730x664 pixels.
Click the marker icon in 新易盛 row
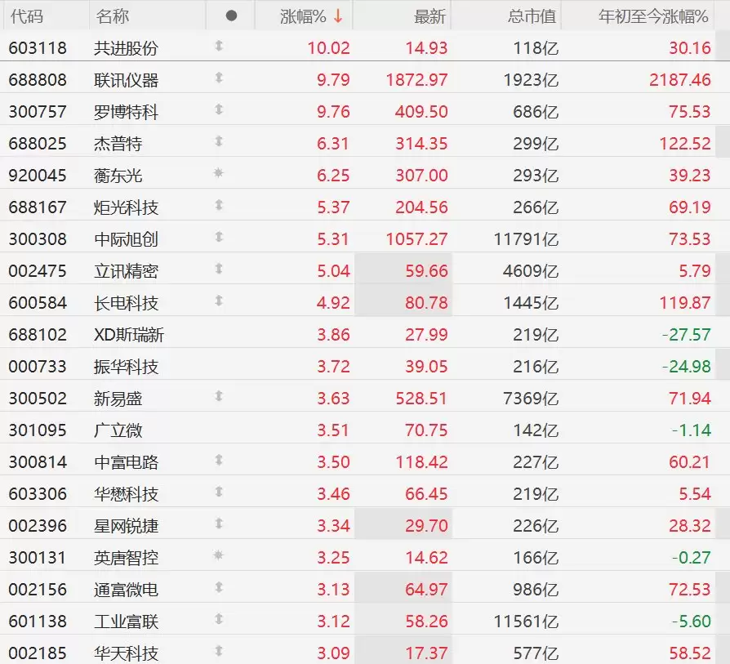coord(219,396)
